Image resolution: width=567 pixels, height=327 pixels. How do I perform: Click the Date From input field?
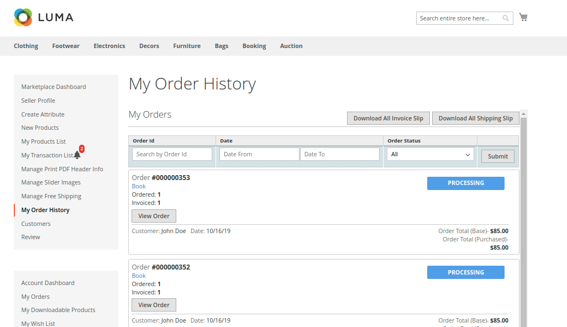point(259,154)
